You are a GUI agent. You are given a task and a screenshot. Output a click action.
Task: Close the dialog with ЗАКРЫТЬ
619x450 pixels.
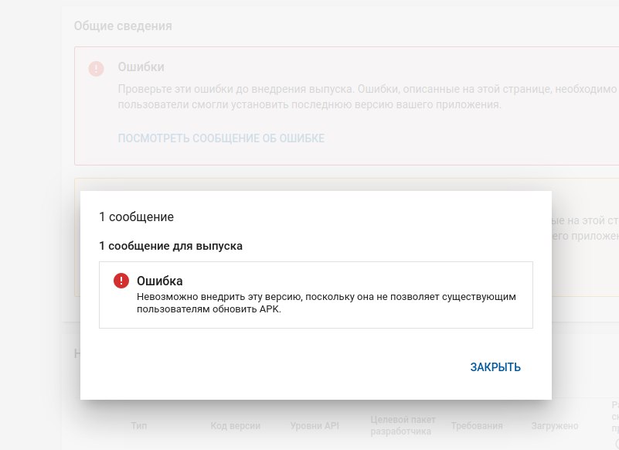tap(495, 367)
